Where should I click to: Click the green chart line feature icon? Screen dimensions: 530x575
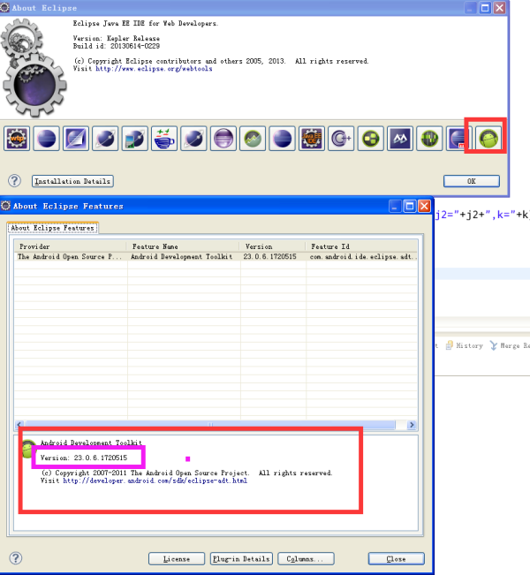point(253,139)
